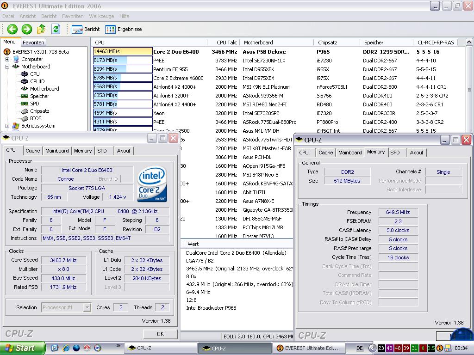The width and height of the screenshot is (474, 355).
Task: Switch to the Favoriten tab
Action: [33, 43]
